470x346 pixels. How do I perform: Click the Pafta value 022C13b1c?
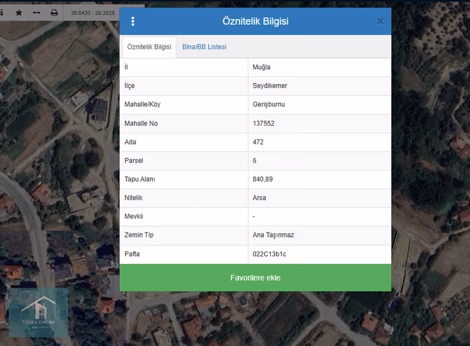(269, 254)
